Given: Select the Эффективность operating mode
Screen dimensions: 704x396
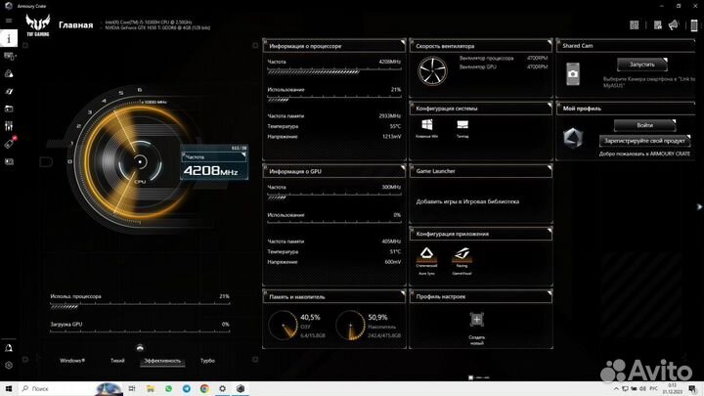Looking at the screenshot, I should (x=162, y=361).
